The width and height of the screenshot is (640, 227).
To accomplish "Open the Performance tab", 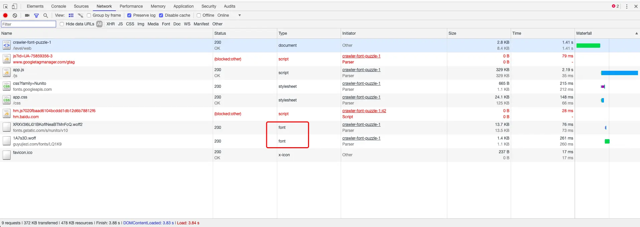I will pyautogui.click(x=131, y=6).
